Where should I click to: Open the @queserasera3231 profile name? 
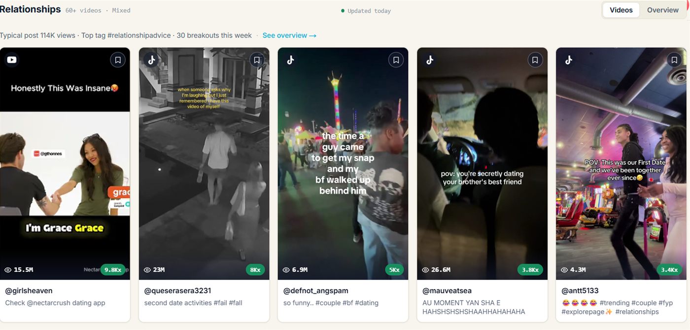click(177, 291)
